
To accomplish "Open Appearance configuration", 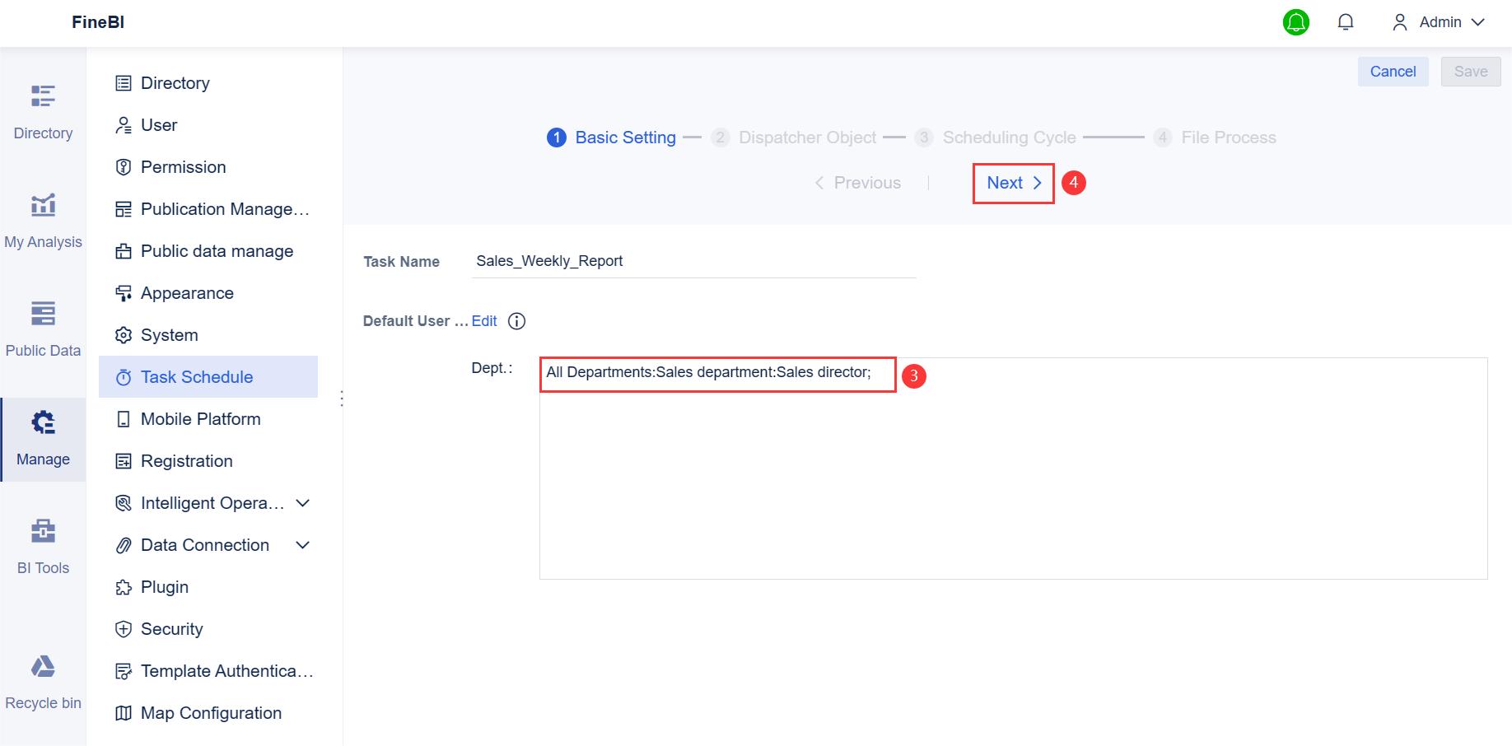I will pos(187,292).
